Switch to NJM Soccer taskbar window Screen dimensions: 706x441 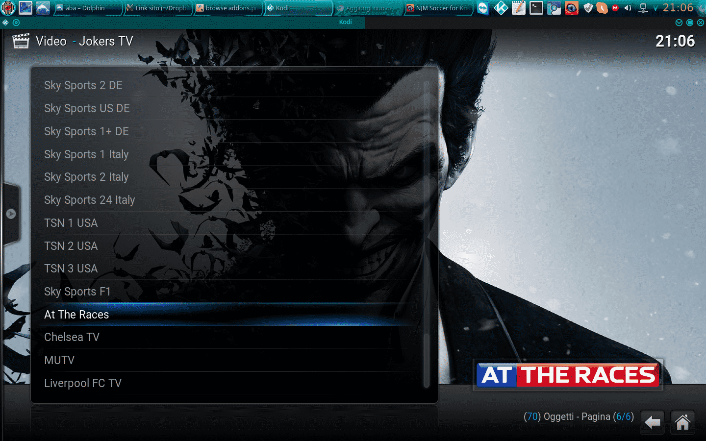(438, 8)
